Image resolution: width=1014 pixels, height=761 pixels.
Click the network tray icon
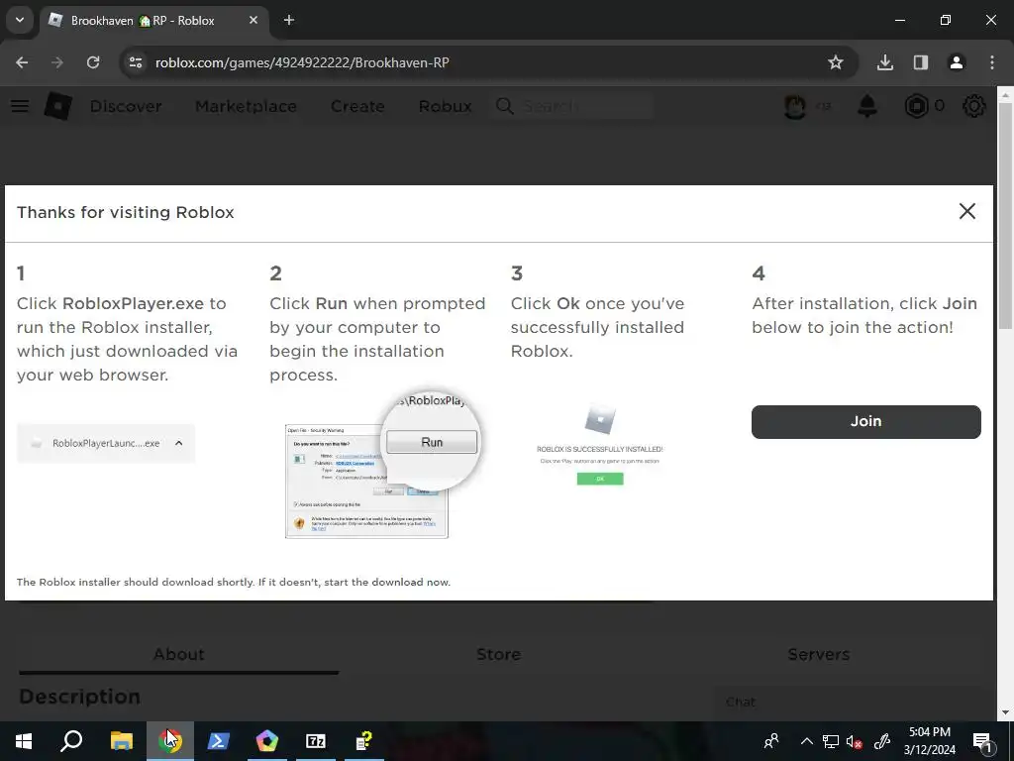[x=831, y=741]
